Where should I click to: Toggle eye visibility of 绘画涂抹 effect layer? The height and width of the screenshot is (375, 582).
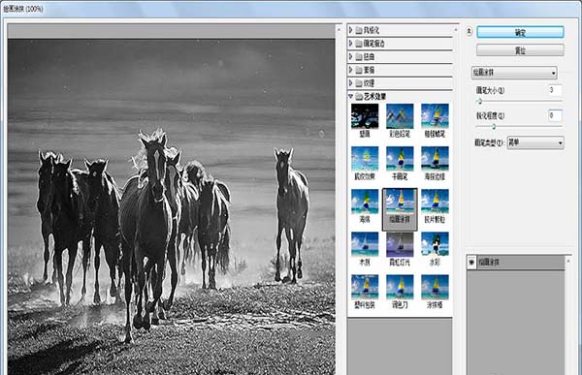(x=471, y=263)
